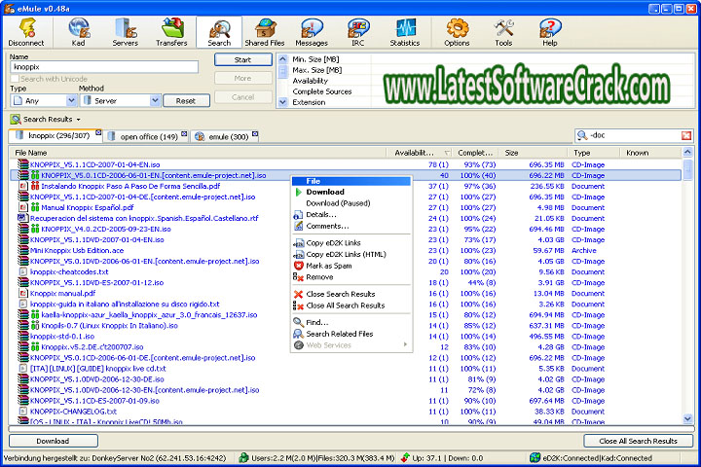Choose Remove from the context menu
701x467 pixels.
pos(350,277)
